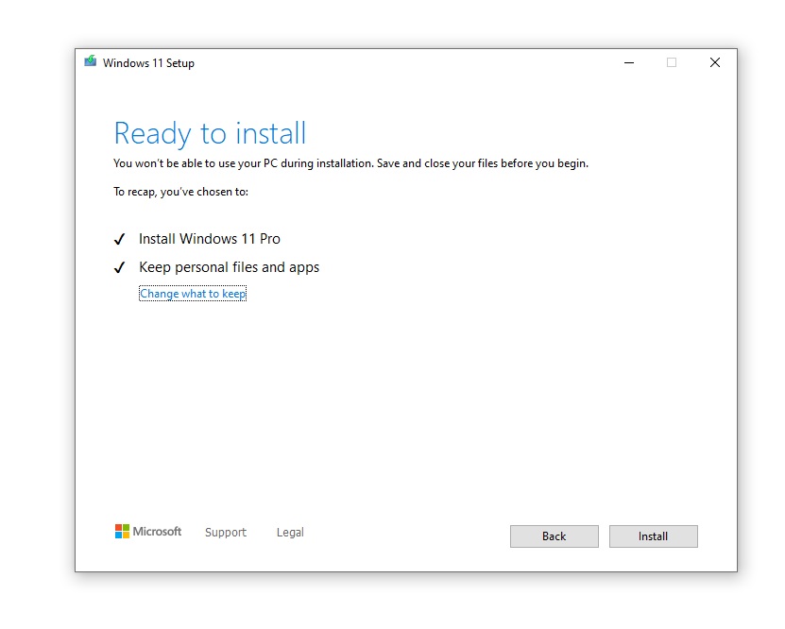This screenshot has width=785, height=629.
Task: Open the Change what to keep link
Action: point(193,293)
